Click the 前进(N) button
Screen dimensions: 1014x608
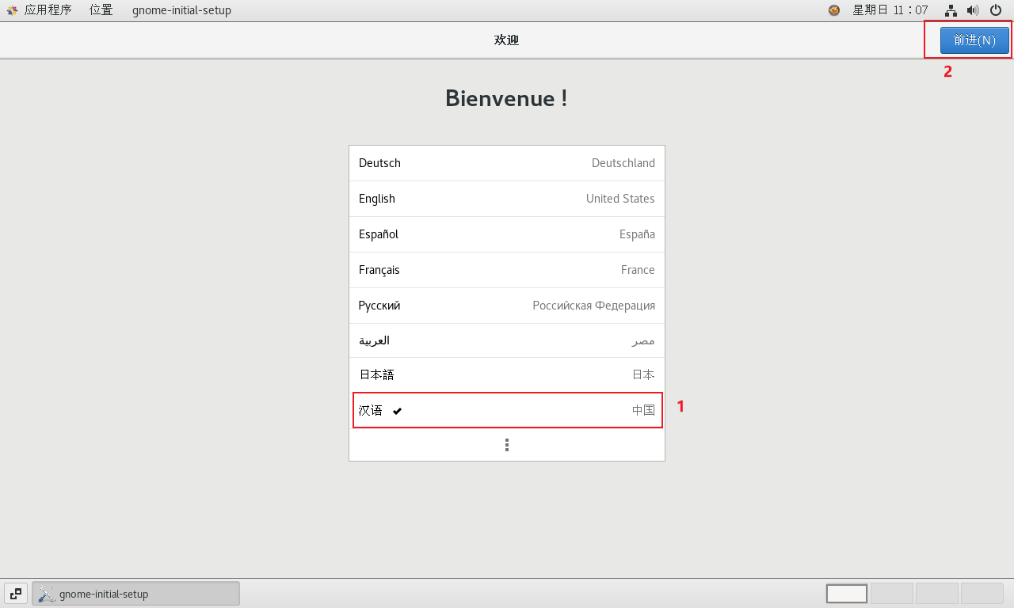(x=974, y=40)
